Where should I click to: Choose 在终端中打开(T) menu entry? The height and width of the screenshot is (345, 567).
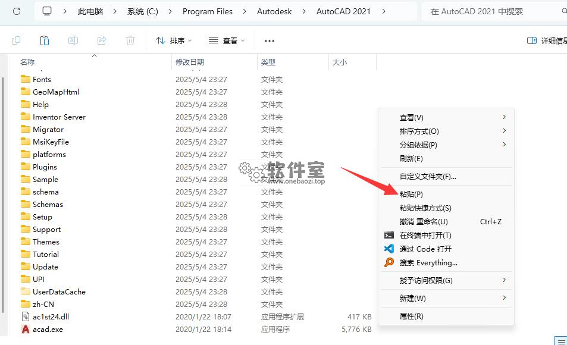click(446, 236)
